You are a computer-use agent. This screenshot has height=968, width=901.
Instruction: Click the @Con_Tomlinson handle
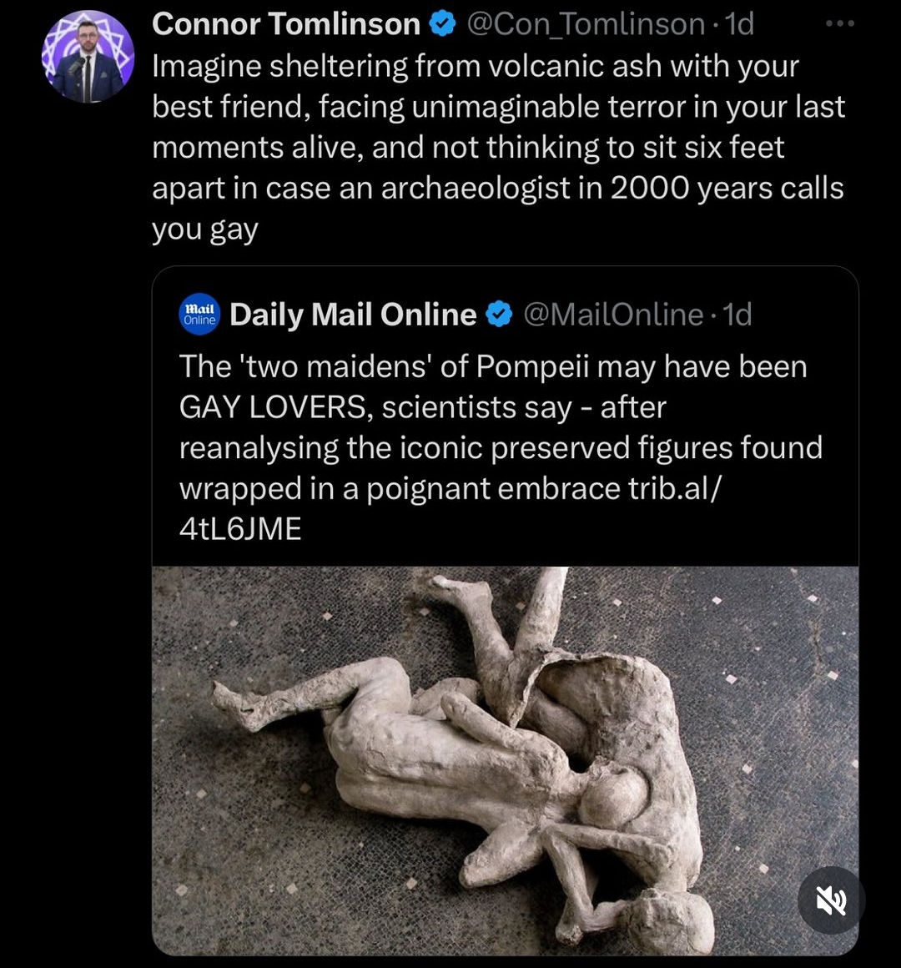click(586, 25)
